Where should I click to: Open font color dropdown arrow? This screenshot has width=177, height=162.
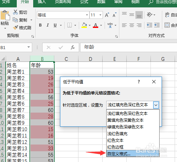[x=101, y=25]
